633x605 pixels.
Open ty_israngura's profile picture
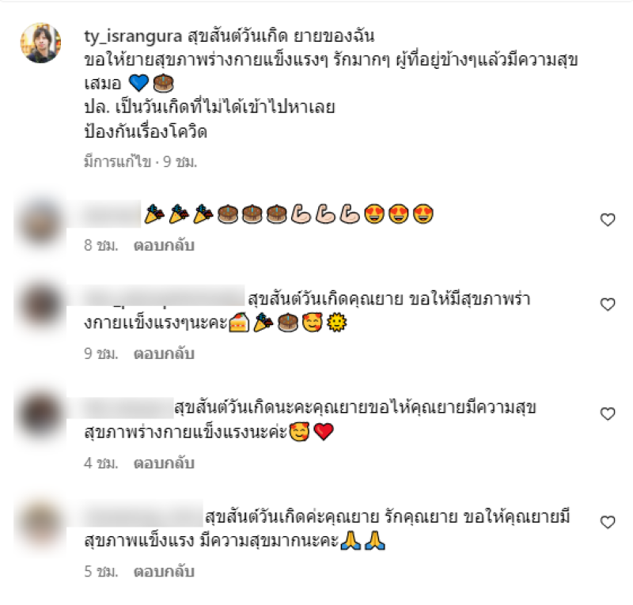pos(41,43)
